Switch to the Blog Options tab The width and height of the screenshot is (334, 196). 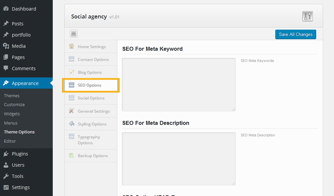pyautogui.click(x=91, y=72)
